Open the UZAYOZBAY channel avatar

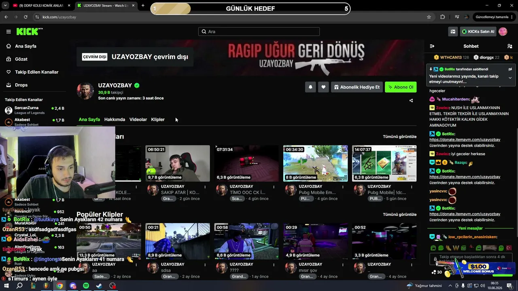(85, 91)
